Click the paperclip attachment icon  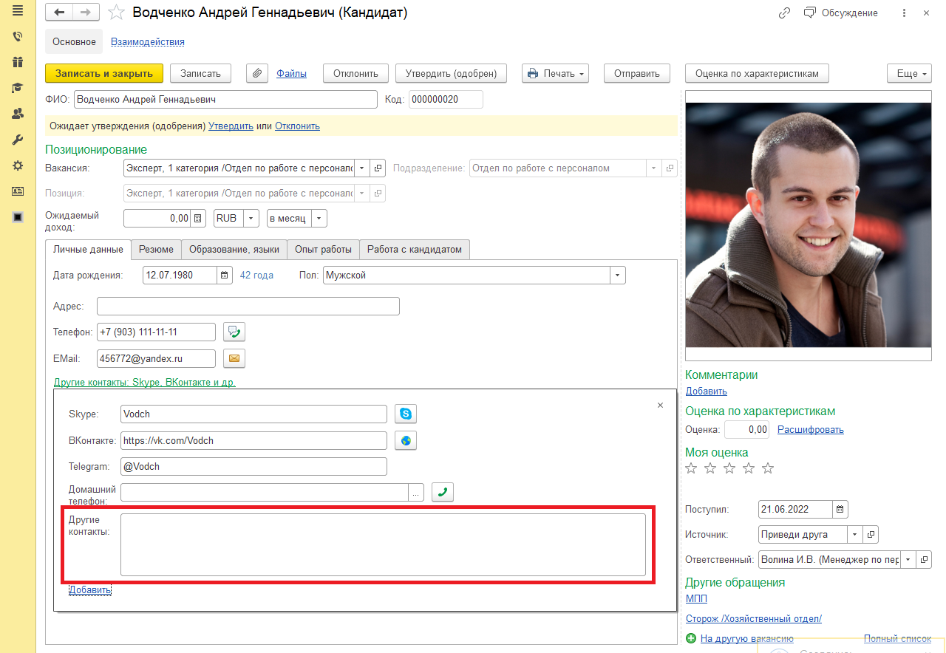[x=256, y=73]
